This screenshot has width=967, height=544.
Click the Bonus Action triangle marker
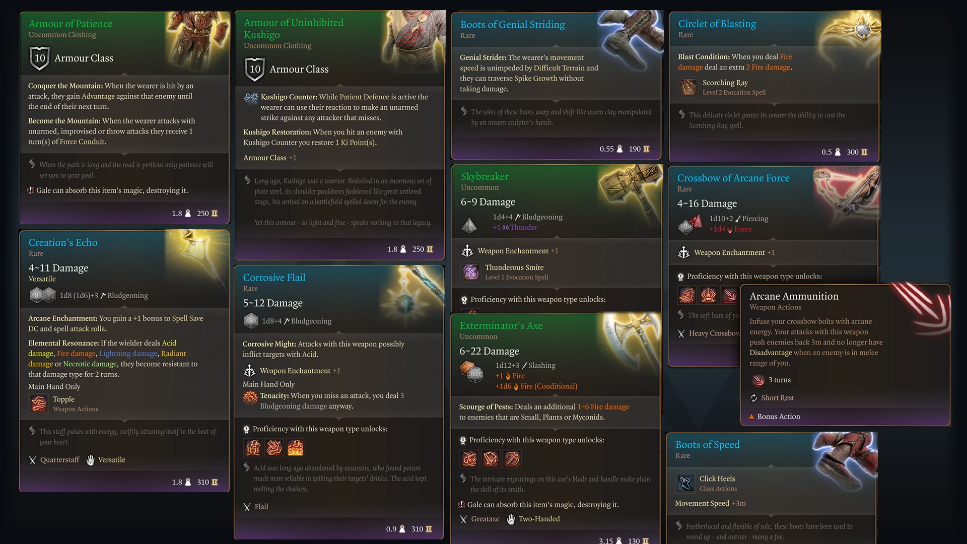pos(751,417)
